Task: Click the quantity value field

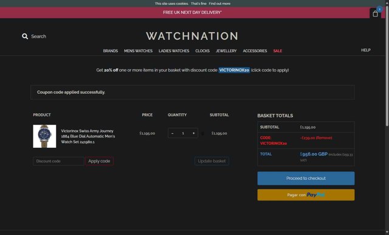Action: 183,133
